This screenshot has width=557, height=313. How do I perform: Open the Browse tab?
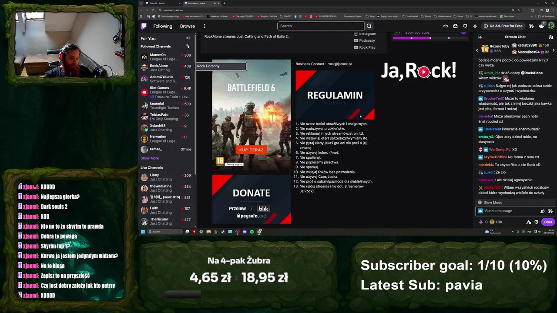click(x=188, y=26)
